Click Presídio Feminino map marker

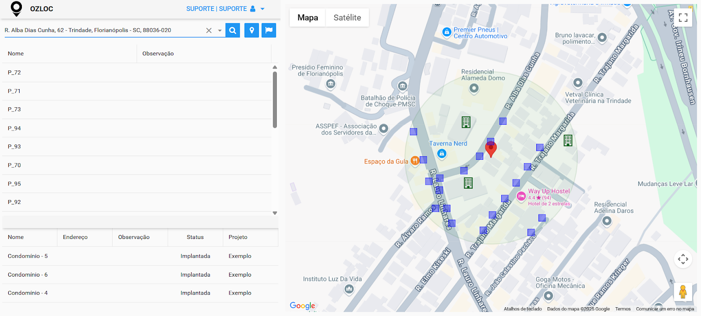331,84
